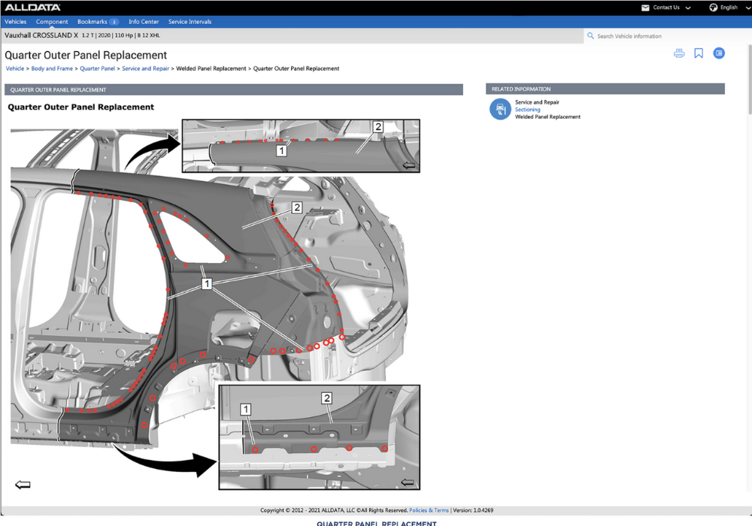Click the quarter panel main diagram image
The image size is (752, 526).
215,304
